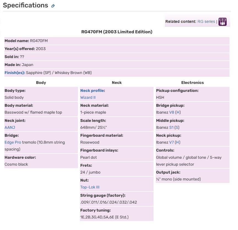Image resolution: width=238 pixels, height=230 pixels.
Task: Click the Related content: label
Action: point(181,21)
